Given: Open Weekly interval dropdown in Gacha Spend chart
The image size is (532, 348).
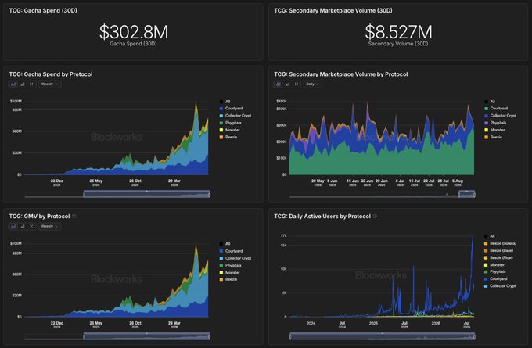Looking at the screenshot, I should click(49, 84).
